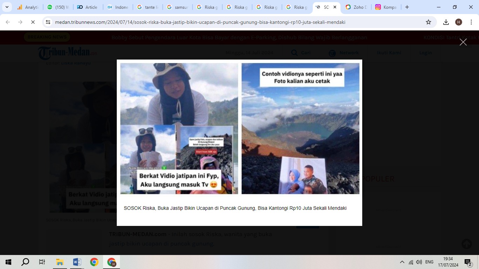The image size is (479, 269).
Task: Open the notification center icon
Action: point(468,262)
